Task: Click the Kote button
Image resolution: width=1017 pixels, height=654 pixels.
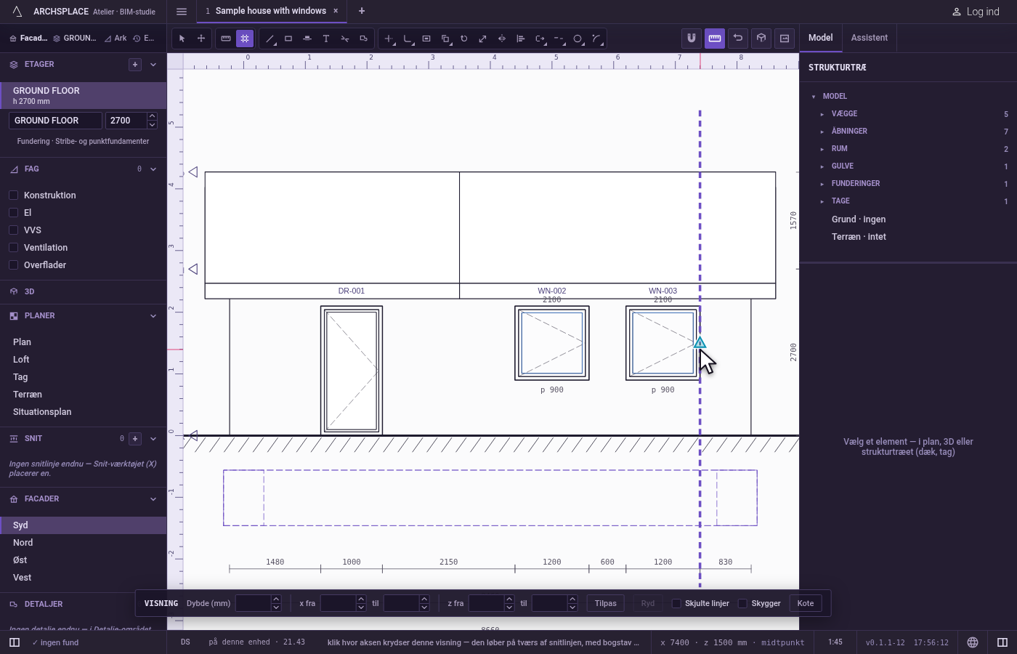Action: coord(806,603)
